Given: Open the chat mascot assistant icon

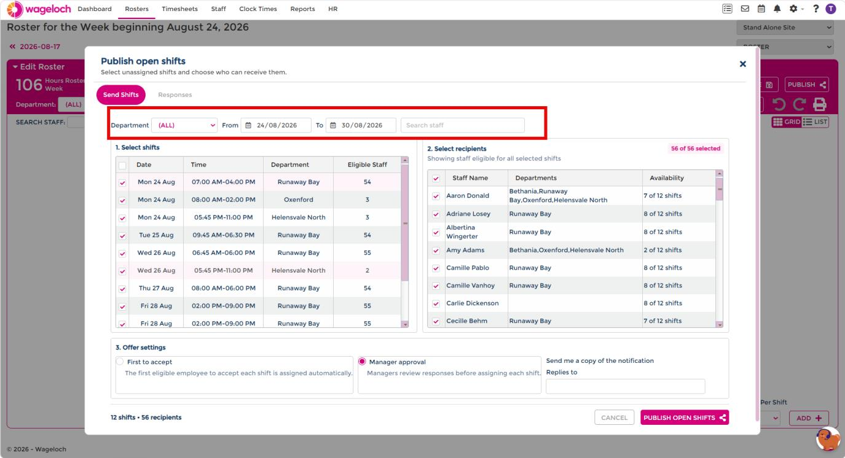Looking at the screenshot, I should point(828,439).
